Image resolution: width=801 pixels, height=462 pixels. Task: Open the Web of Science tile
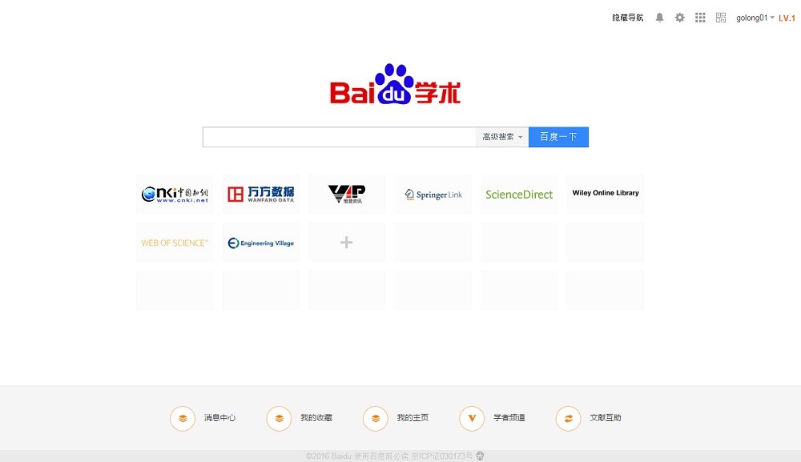[x=175, y=243]
